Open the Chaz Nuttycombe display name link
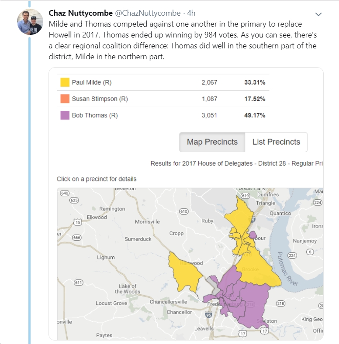Viewport: 339px width, 344px height. [x=81, y=13]
